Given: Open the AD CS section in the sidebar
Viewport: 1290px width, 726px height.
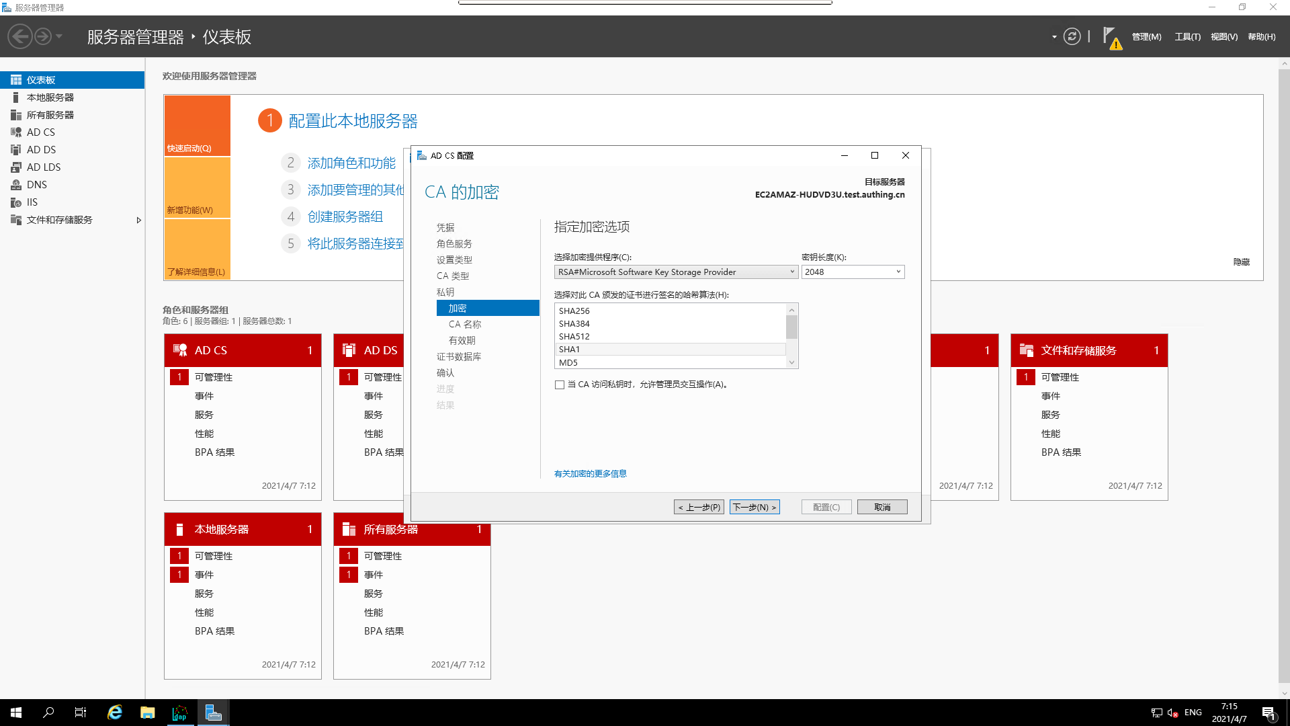Looking at the screenshot, I should [42, 132].
